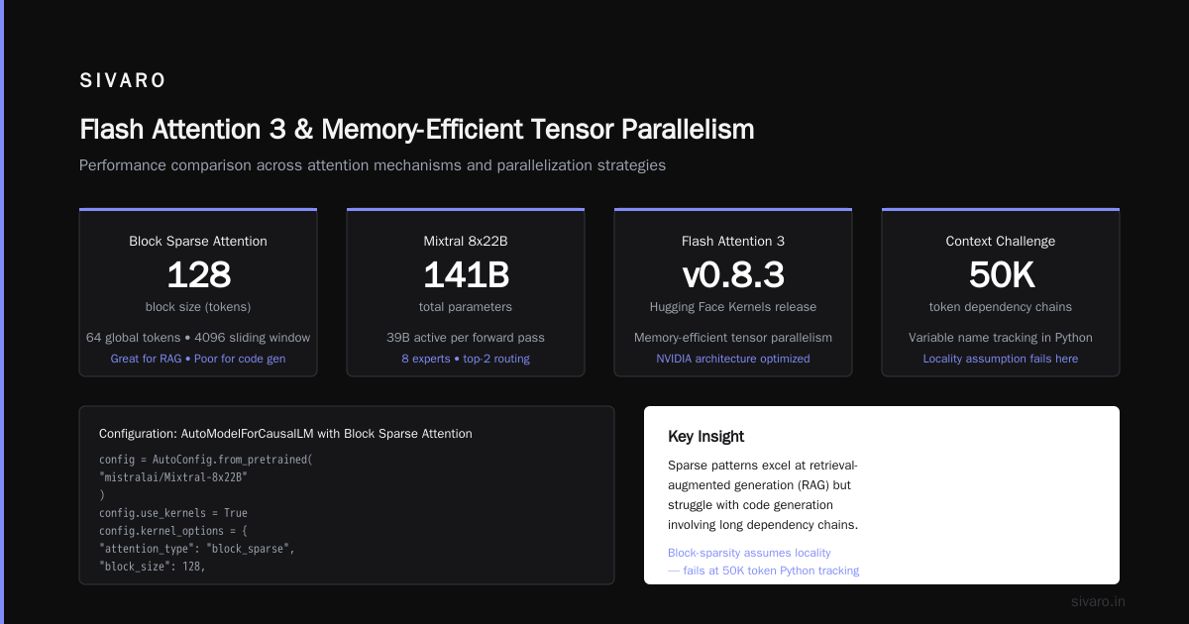Select the 141B parameter value
The height and width of the screenshot is (624, 1189).
466,274
